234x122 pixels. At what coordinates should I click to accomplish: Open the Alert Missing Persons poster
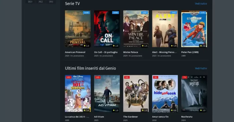(x=165, y=29)
